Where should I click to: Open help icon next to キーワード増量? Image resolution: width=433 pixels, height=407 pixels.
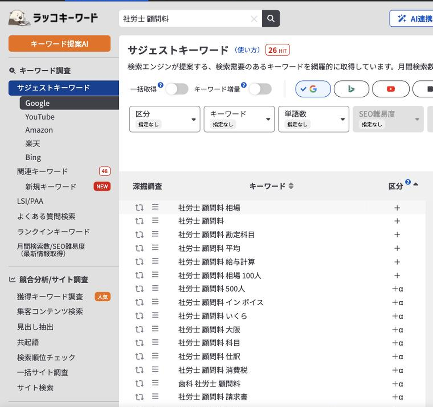[x=244, y=85]
